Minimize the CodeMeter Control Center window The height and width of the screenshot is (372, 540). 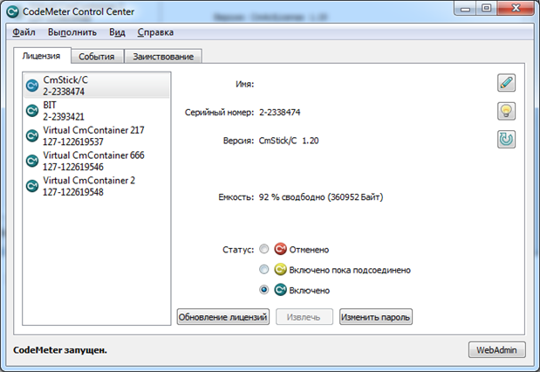[x=465, y=8]
